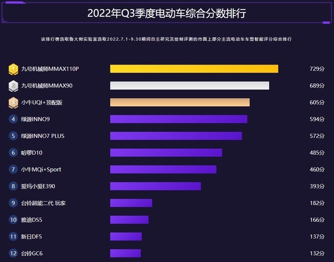Click the gold rank 1 medal icon
Viewport: 334px width, 262px height.
point(13,69)
